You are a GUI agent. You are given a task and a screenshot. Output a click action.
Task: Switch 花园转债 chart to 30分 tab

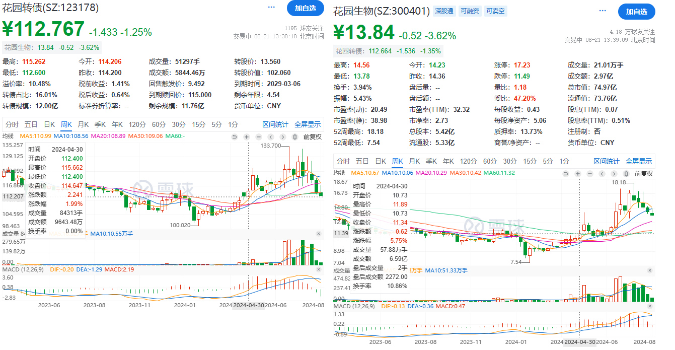(179, 124)
